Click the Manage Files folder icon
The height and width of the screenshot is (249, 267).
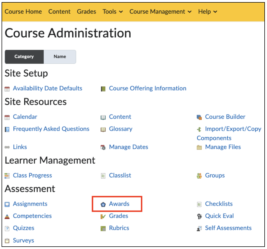click(199, 147)
